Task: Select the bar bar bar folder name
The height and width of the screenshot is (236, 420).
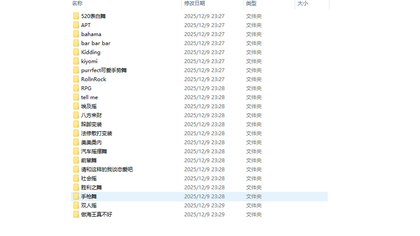Action: [96, 43]
